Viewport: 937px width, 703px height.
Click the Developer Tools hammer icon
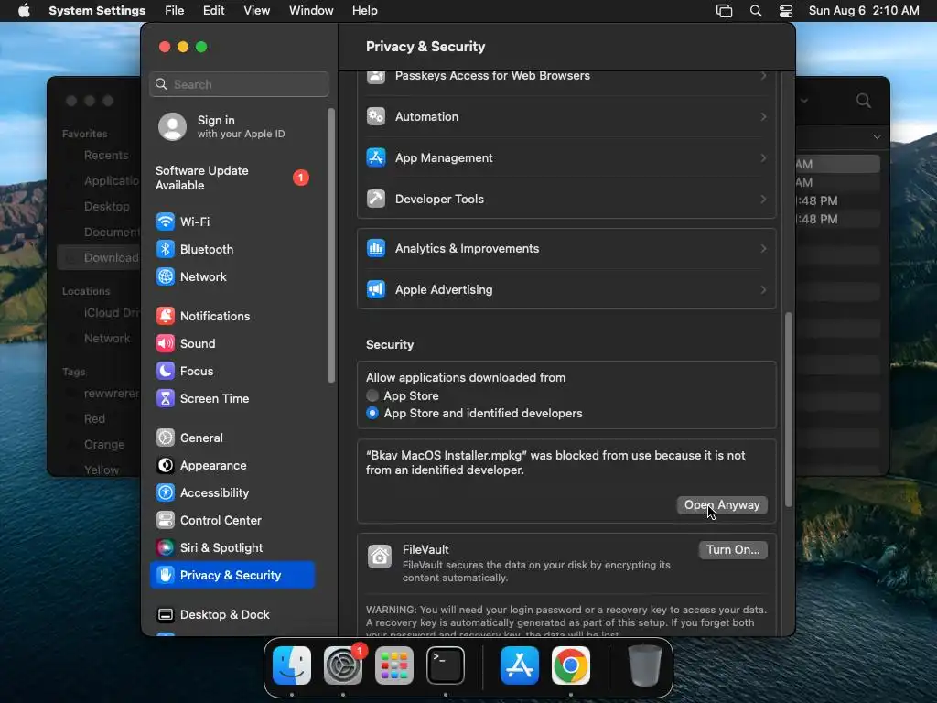point(376,199)
